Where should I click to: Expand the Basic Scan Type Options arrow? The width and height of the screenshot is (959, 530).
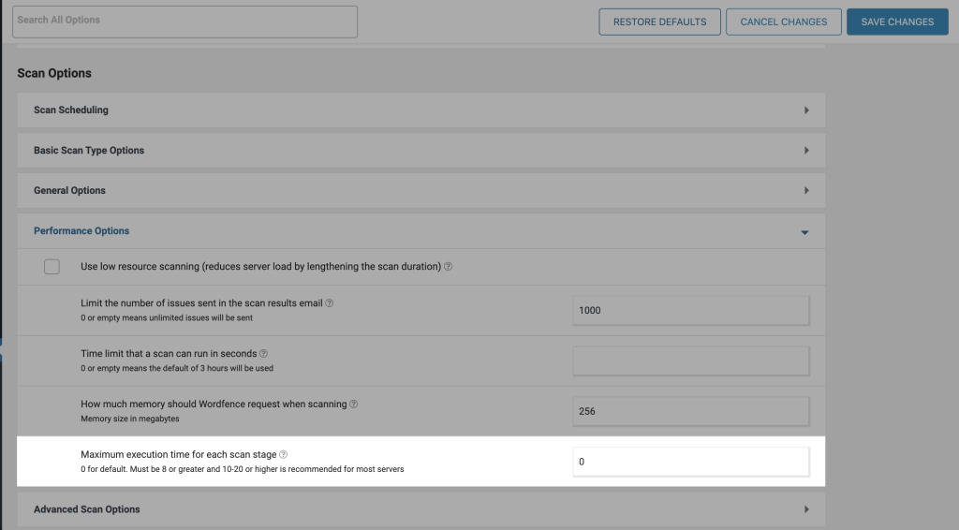click(805, 151)
